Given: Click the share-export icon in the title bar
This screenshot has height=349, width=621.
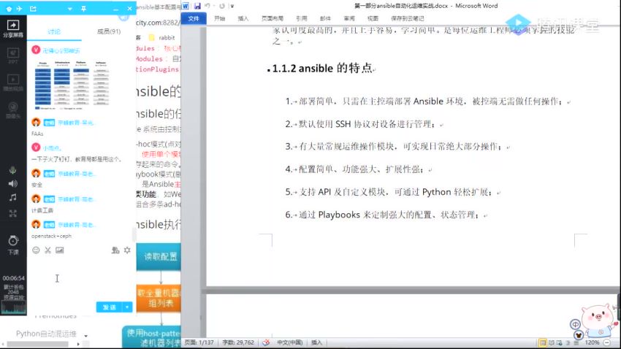Looking at the screenshot, I should coord(34,8).
